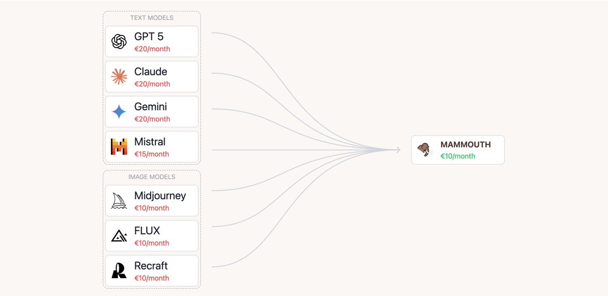608x296 pixels.
Task: Click the GPT 5 OpenAI logo icon
Action: 119,42
